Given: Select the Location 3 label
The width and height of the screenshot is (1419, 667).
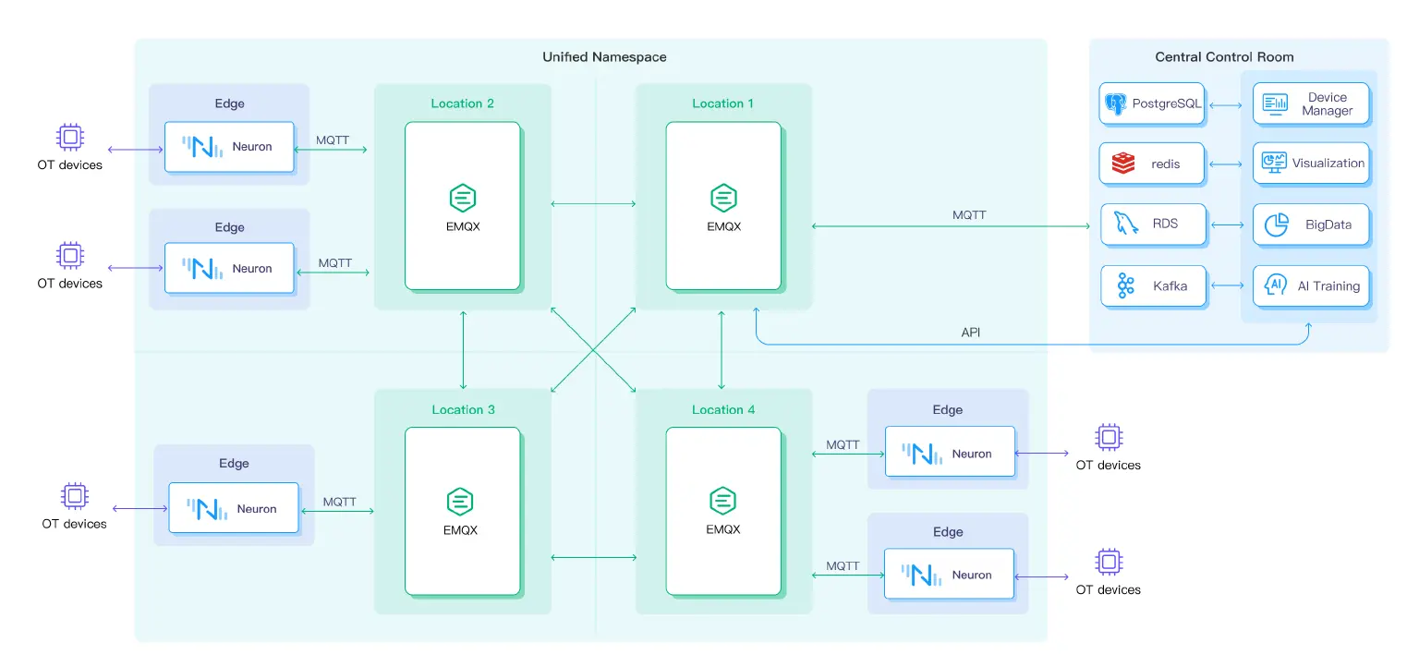Looking at the screenshot, I should 463,409.
